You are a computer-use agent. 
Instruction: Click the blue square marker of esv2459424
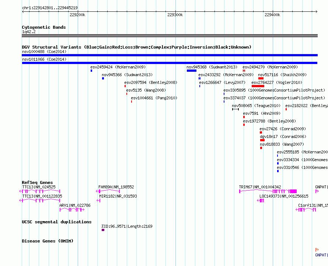(91, 71)
